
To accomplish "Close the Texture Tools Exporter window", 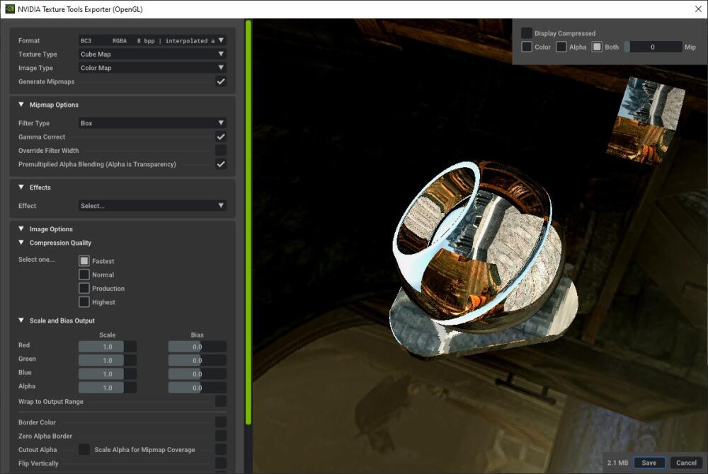I will 698,9.
